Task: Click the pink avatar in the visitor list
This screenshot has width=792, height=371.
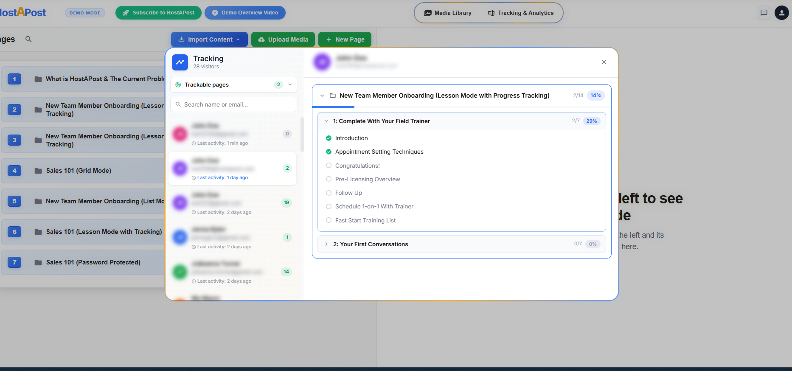Action: click(180, 134)
